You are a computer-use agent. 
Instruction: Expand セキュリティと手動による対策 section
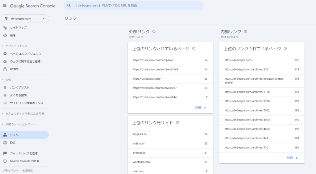pyautogui.click(x=2, y=113)
